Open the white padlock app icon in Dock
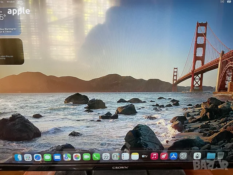 pos(197,156)
